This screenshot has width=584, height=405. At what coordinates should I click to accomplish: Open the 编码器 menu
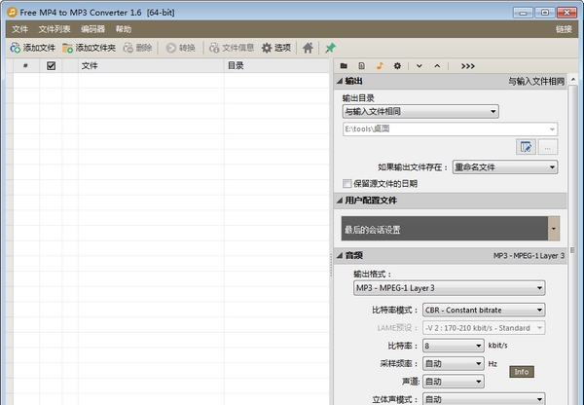coord(92,29)
